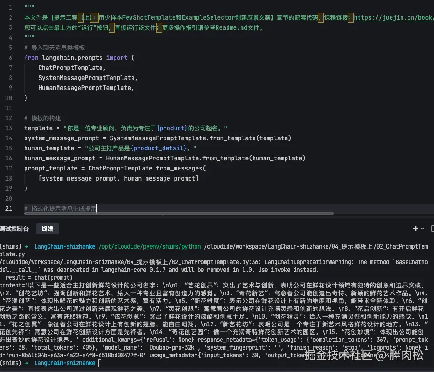
Task: Select the 终端 tab
Action: pyautogui.click(x=47, y=229)
